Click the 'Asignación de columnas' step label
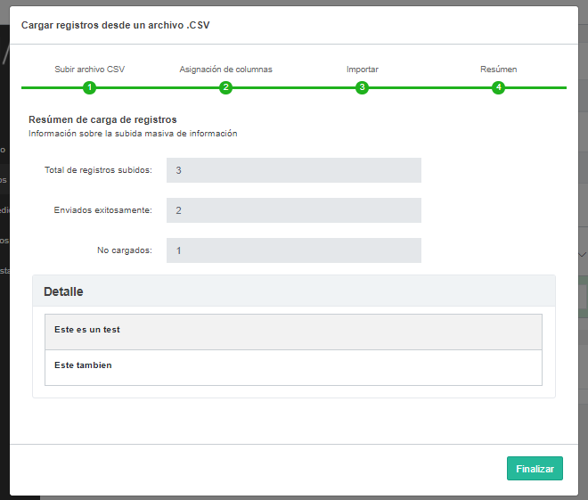Screen dimensions: 588x500 225,70
